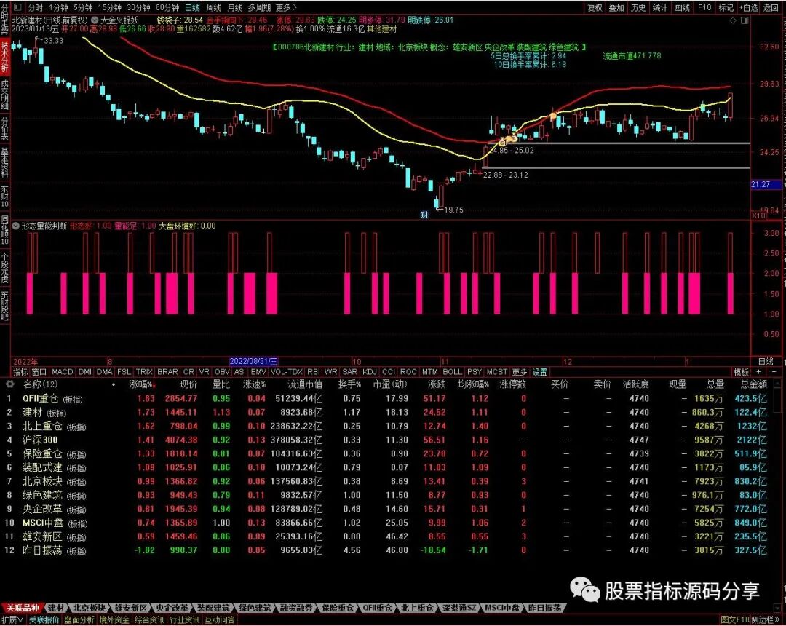Toggle the 侧边栏 sidebar button

[765, 620]
